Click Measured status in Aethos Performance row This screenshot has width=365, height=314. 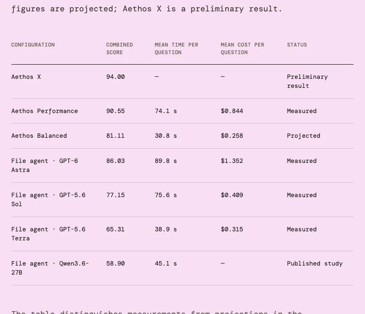pyautogui.click(x=302, y=111)
